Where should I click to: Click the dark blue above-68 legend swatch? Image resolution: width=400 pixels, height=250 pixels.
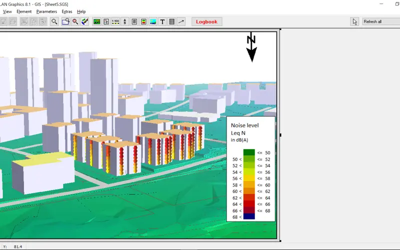point(249,216)
